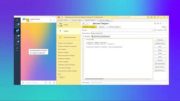Click 'Очистить алгоритм' button

tap(113, 27)
